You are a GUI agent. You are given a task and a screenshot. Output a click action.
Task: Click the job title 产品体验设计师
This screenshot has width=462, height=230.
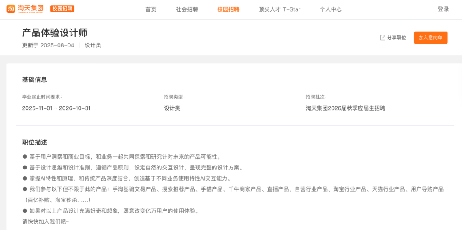pos(55,32)
